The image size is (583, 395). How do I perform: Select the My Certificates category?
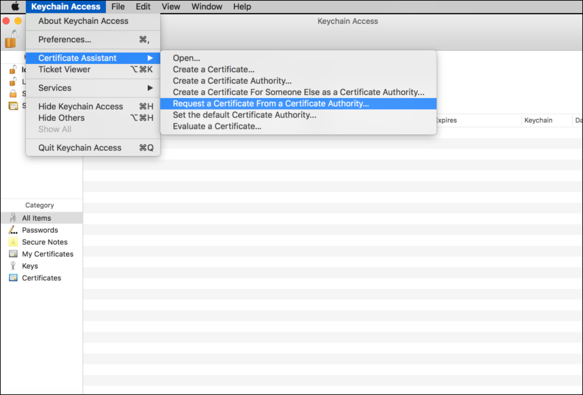(x=42, y=254)
